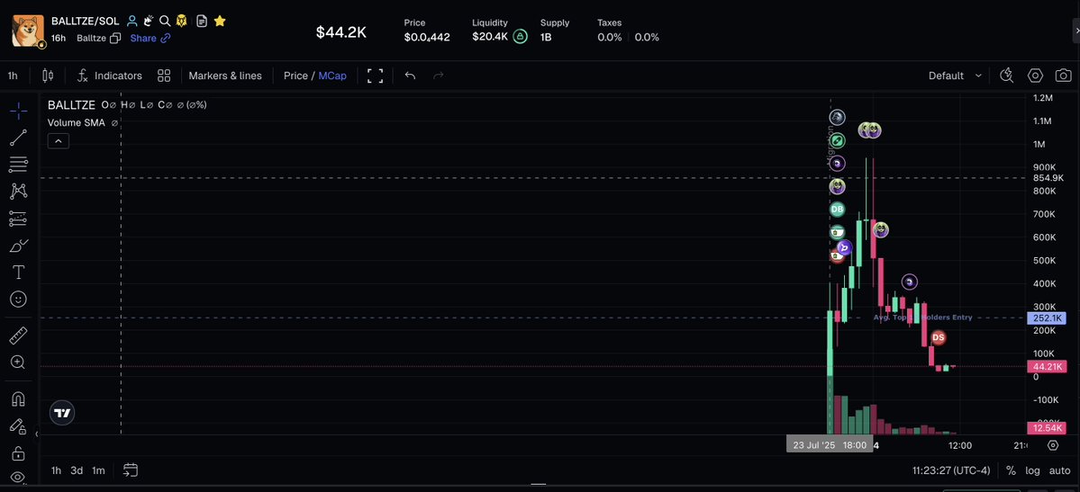Click the DB marker on chart
Viewport: 1080px width, 492px height.
click(x=837, y=210)
